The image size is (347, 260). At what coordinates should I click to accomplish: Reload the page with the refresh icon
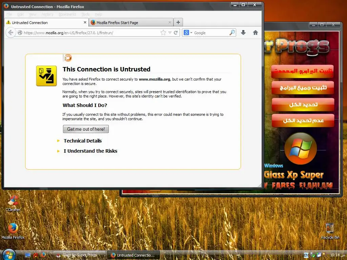point(176,33)
